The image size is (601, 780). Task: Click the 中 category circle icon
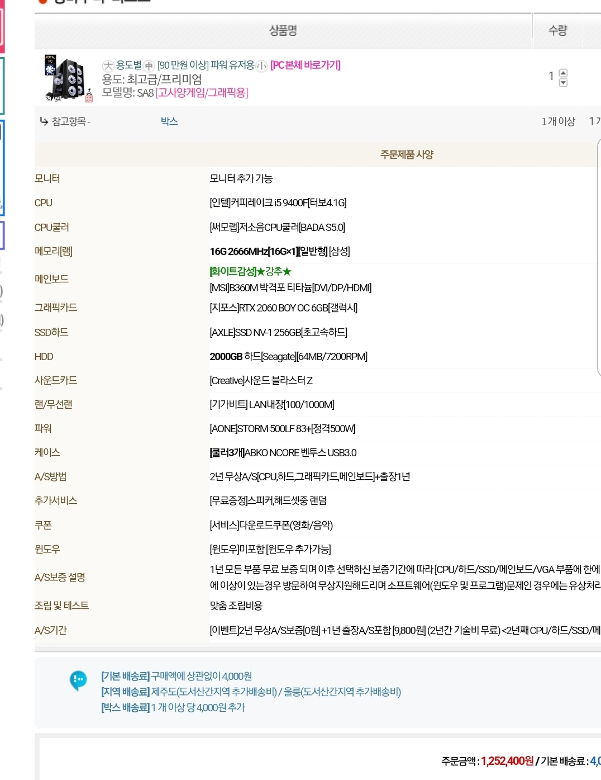(x=149, y=65)
